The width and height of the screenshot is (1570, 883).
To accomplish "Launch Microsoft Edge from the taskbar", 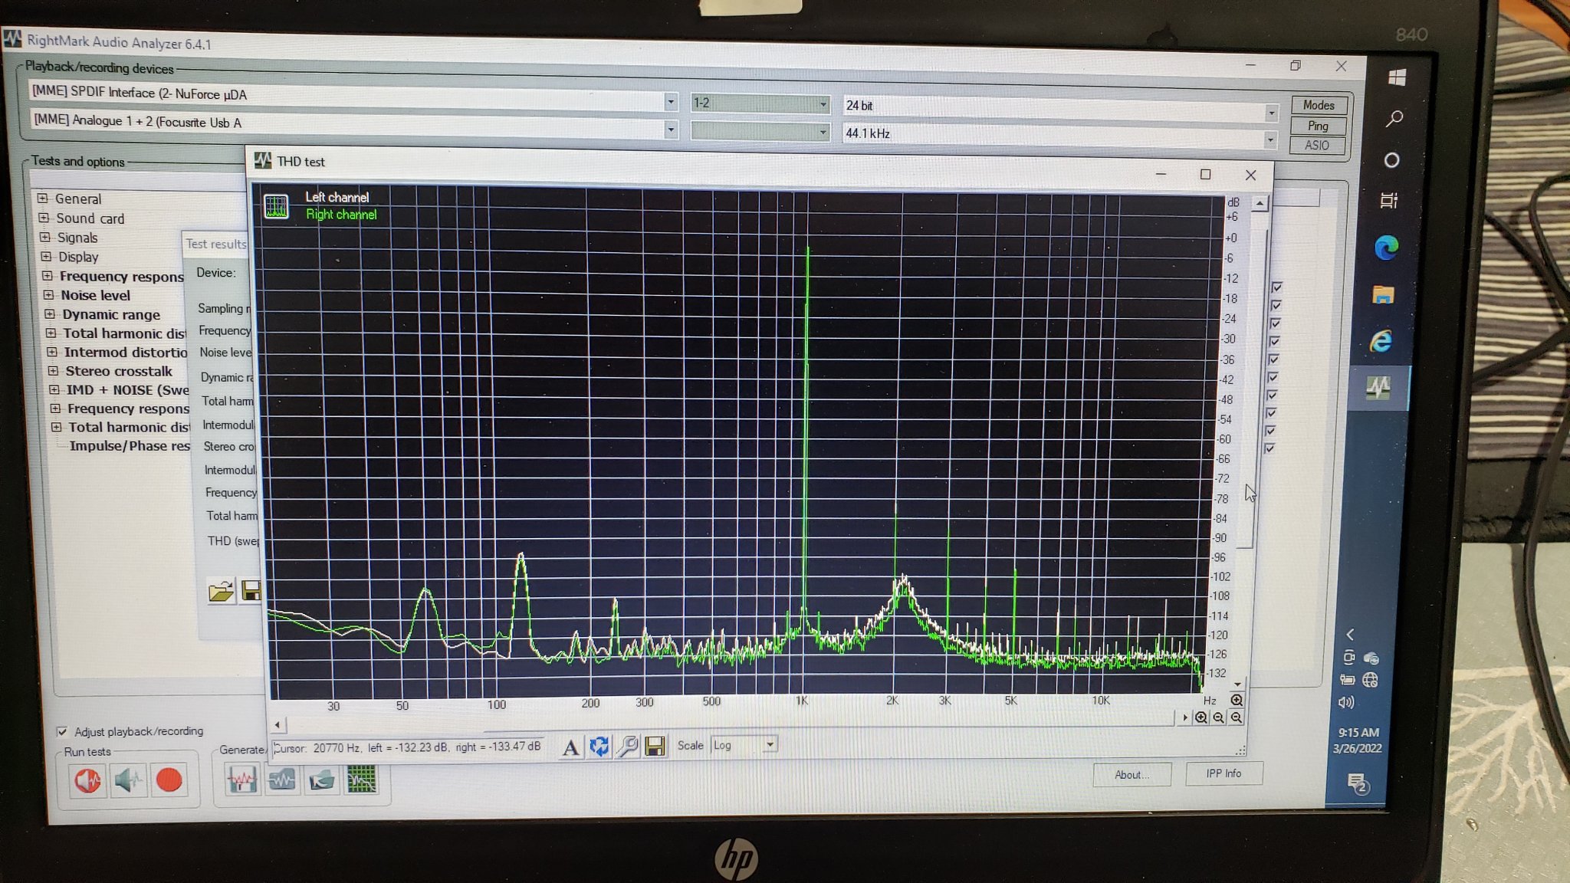I will [x=1386, y=248].
